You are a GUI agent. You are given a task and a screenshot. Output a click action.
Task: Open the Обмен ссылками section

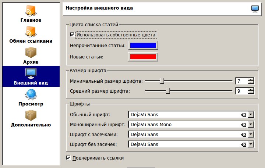click(x=31, y=35)
